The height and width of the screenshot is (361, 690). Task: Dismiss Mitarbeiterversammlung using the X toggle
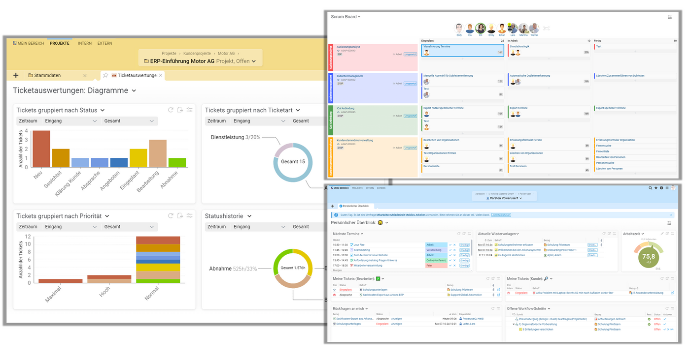pyautogui.click(x=454, y=266)
